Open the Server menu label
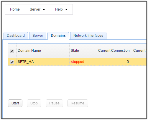 pyautogui.click(x=35, y=9)
